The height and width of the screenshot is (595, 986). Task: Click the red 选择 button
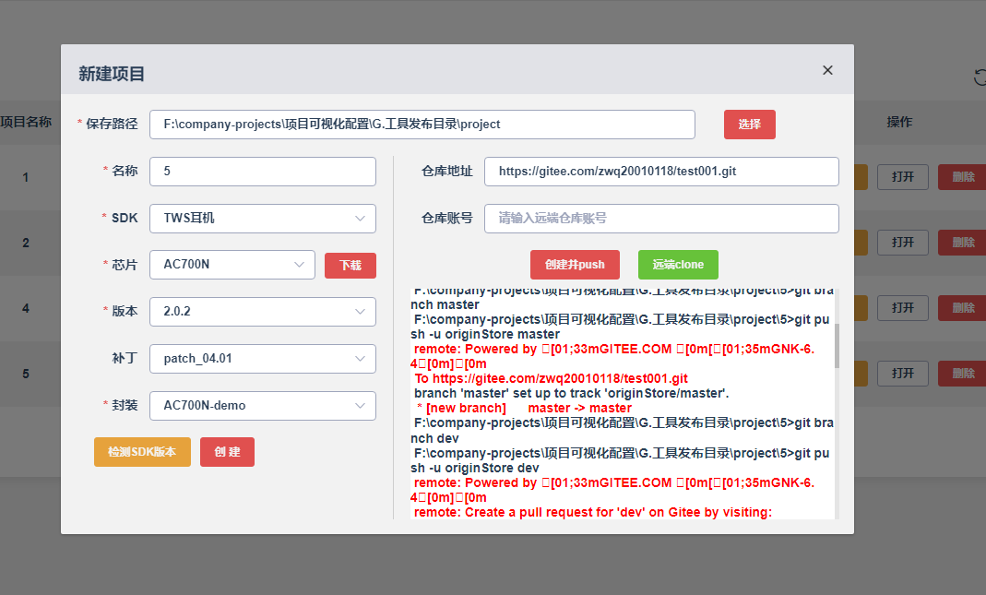tap(750, 125)
